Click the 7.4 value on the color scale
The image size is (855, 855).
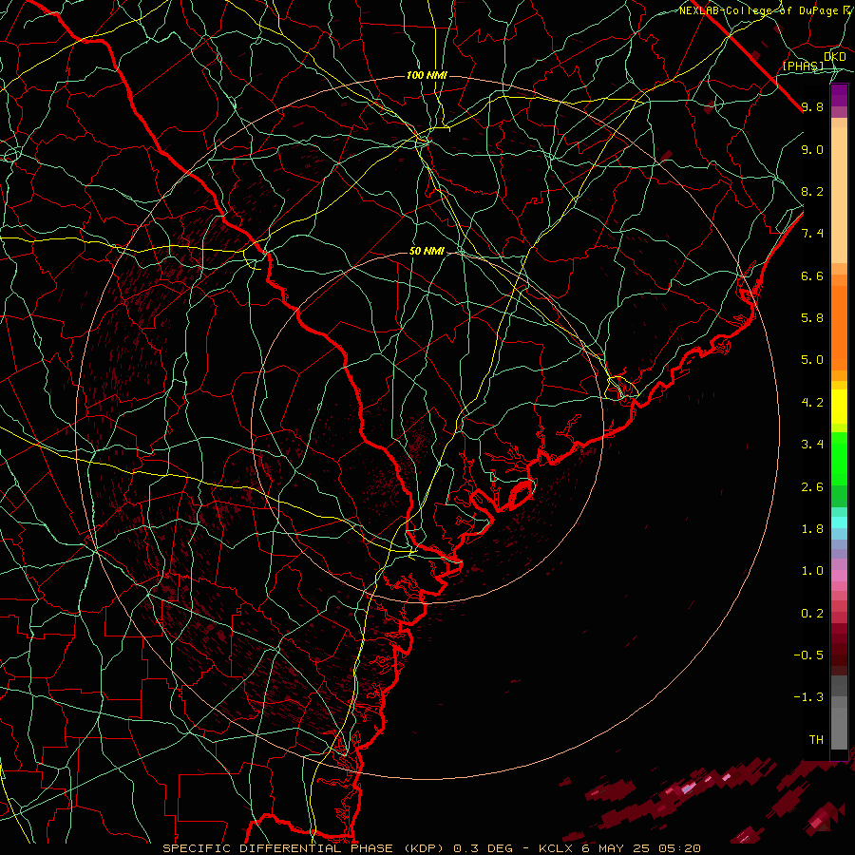pos(812,234)
